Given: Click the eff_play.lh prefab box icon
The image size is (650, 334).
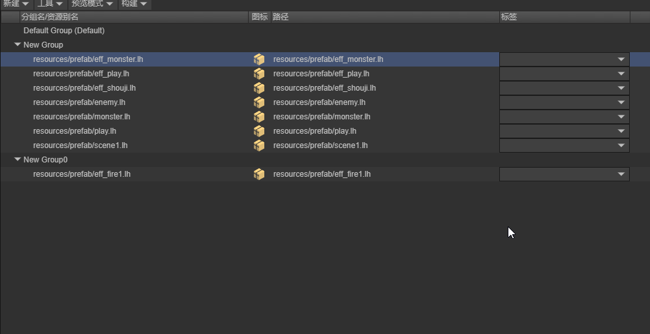Looking at the screenshot, I should point(259,74).
